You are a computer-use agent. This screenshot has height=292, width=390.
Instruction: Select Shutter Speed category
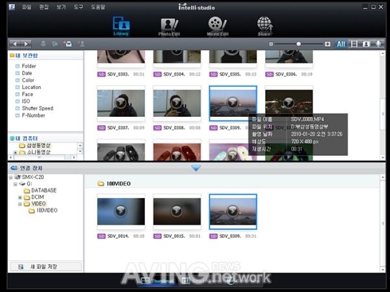(x=38, y=108)
